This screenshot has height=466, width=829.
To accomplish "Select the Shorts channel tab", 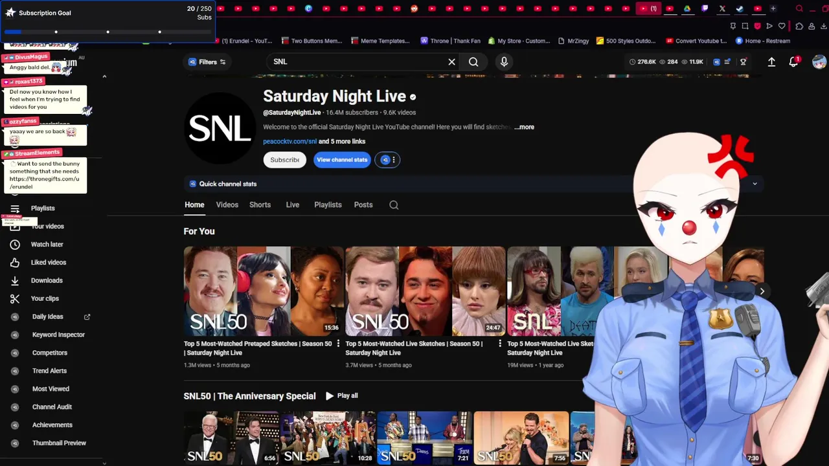I will pyautogui.click(x=260, y=205).
